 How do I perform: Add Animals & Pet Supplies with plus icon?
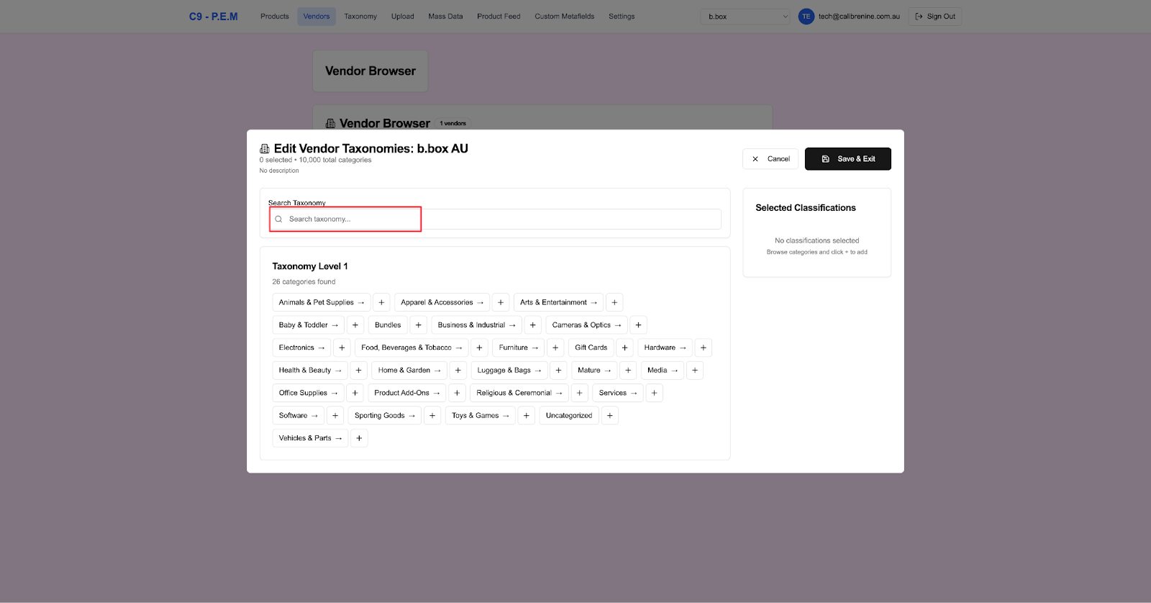pos(381,302)
